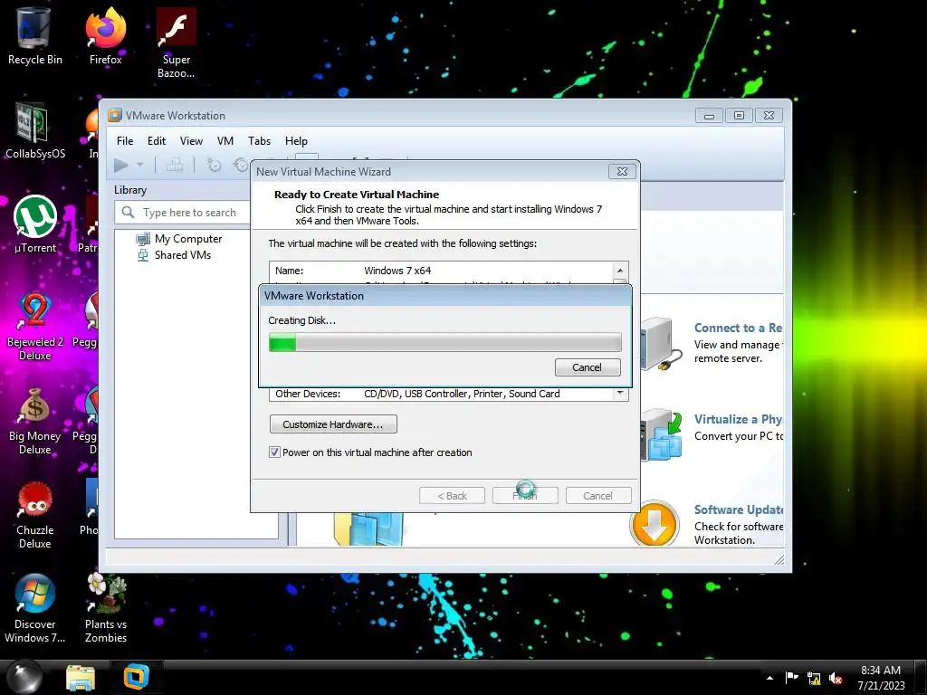Image resolution: width=927 pixels, height=695 pixels.
Task: Click the Virtualize a Physical Machine icon
Action: [x=661, y=435]
